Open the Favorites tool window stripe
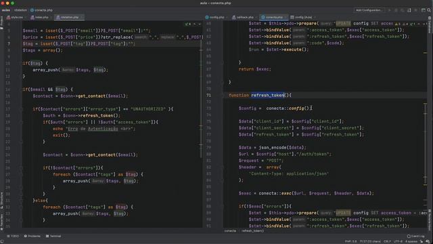This screenshot has height=244, width=433. (1, 222)
